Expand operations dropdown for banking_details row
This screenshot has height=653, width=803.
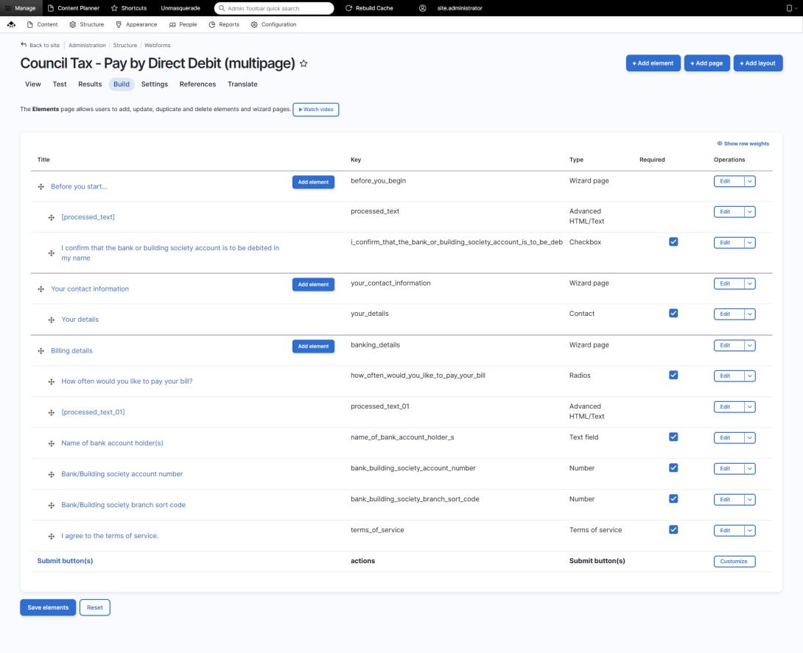click(x=750, y=345)
